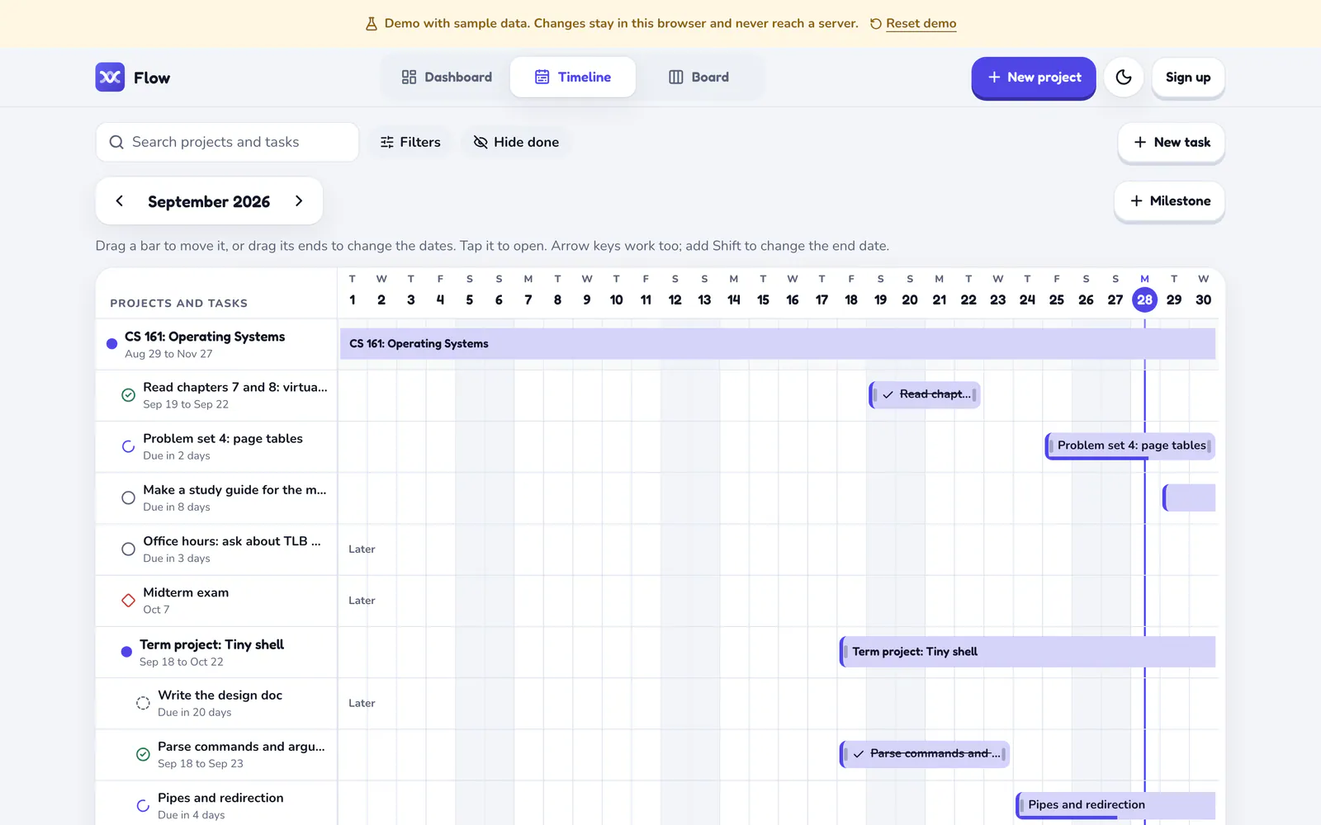Check off Make a study guide task

(128, 497)
